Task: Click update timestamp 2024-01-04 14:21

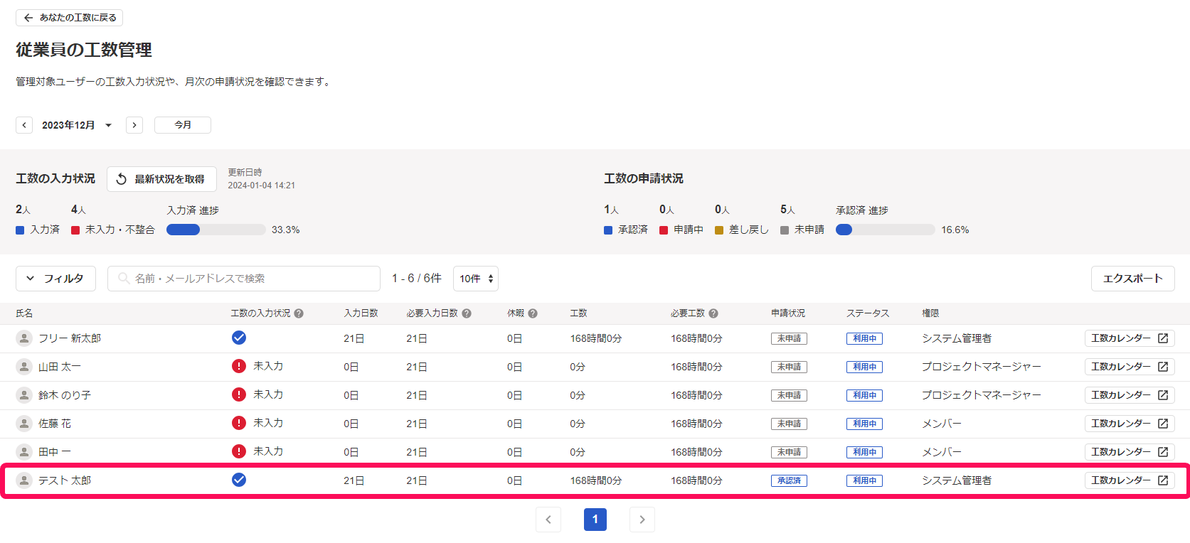Action: [261, 186]
